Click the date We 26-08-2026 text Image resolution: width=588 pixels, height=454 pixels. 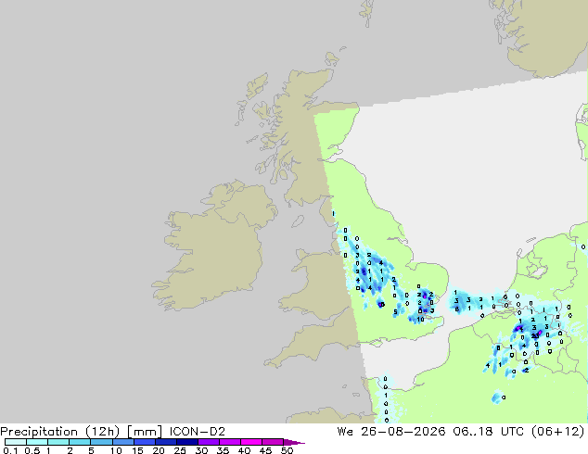point(391,432)
